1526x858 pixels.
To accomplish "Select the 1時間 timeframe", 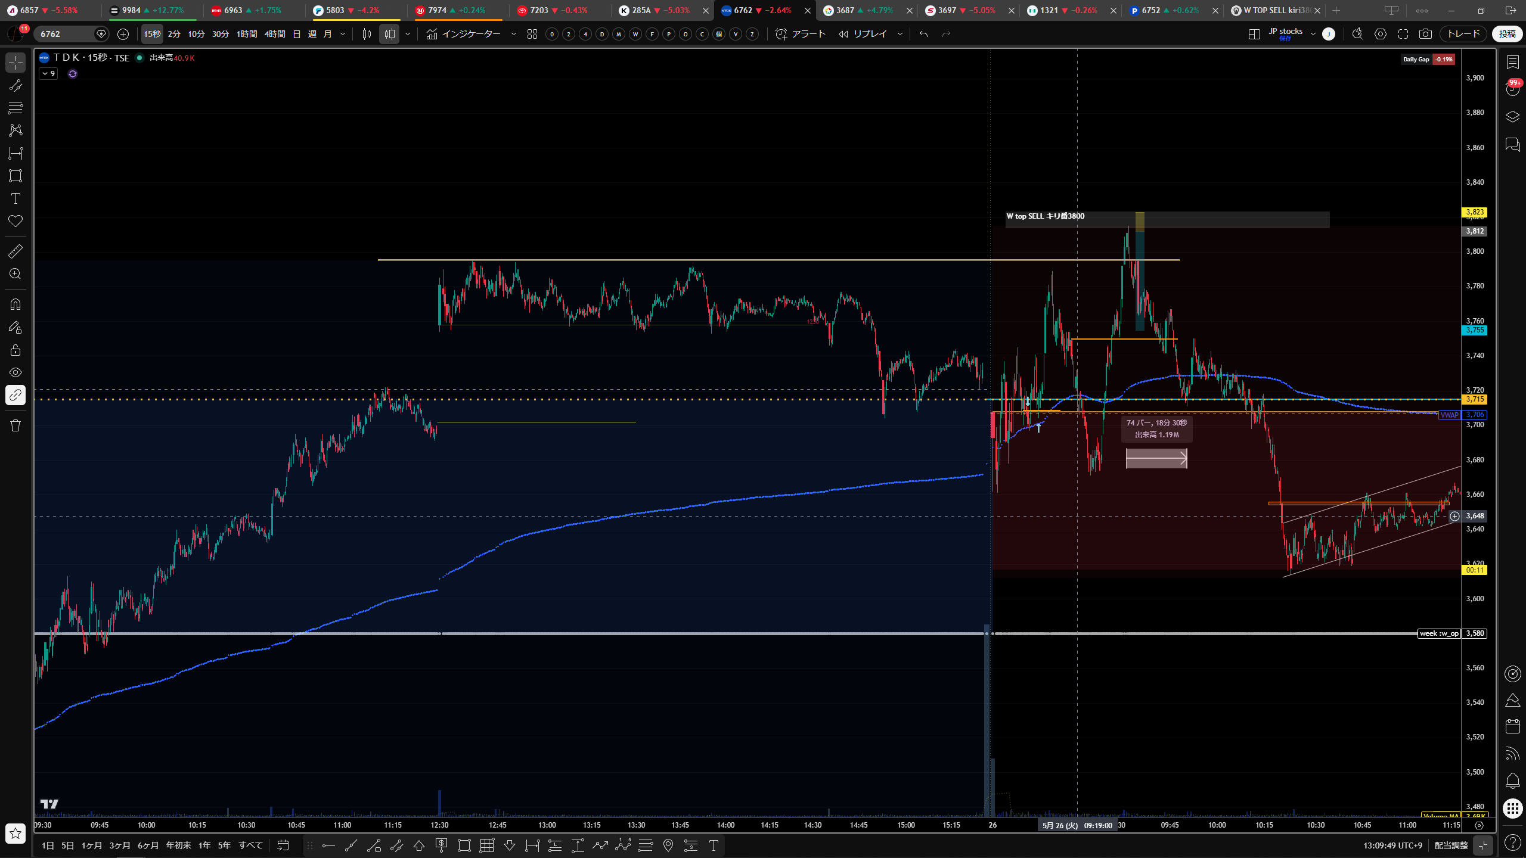I will pyautogui.click(x=247, y=34).
